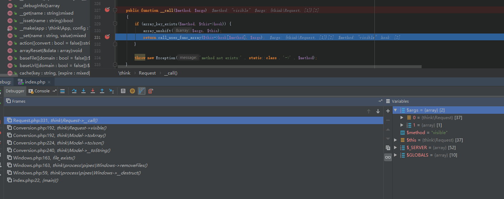Toggle the breakpoint on line 331
The height and width of the screenshot is (199, 504).
pos(107,37)
